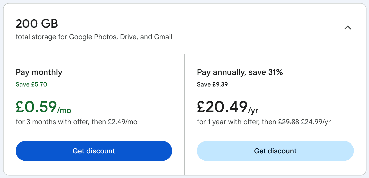Select the annual plan's Get discount action

click(275, 151)
